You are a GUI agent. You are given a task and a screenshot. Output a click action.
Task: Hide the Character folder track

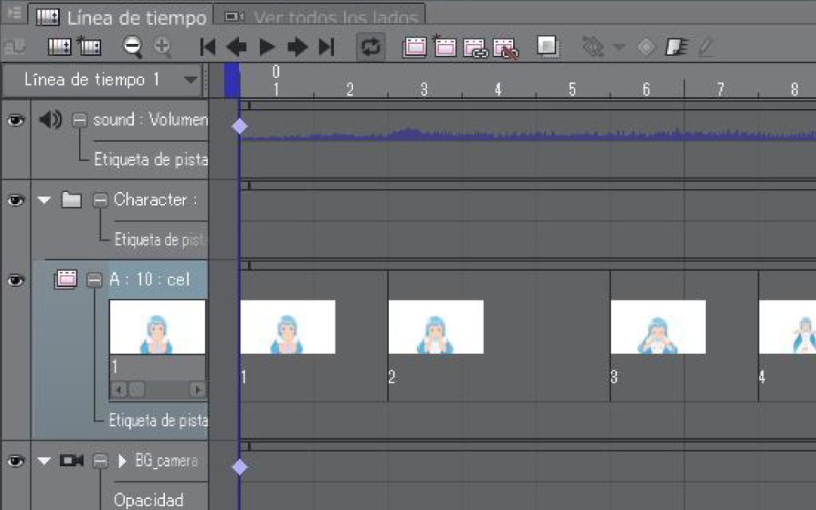pos(16,200)
